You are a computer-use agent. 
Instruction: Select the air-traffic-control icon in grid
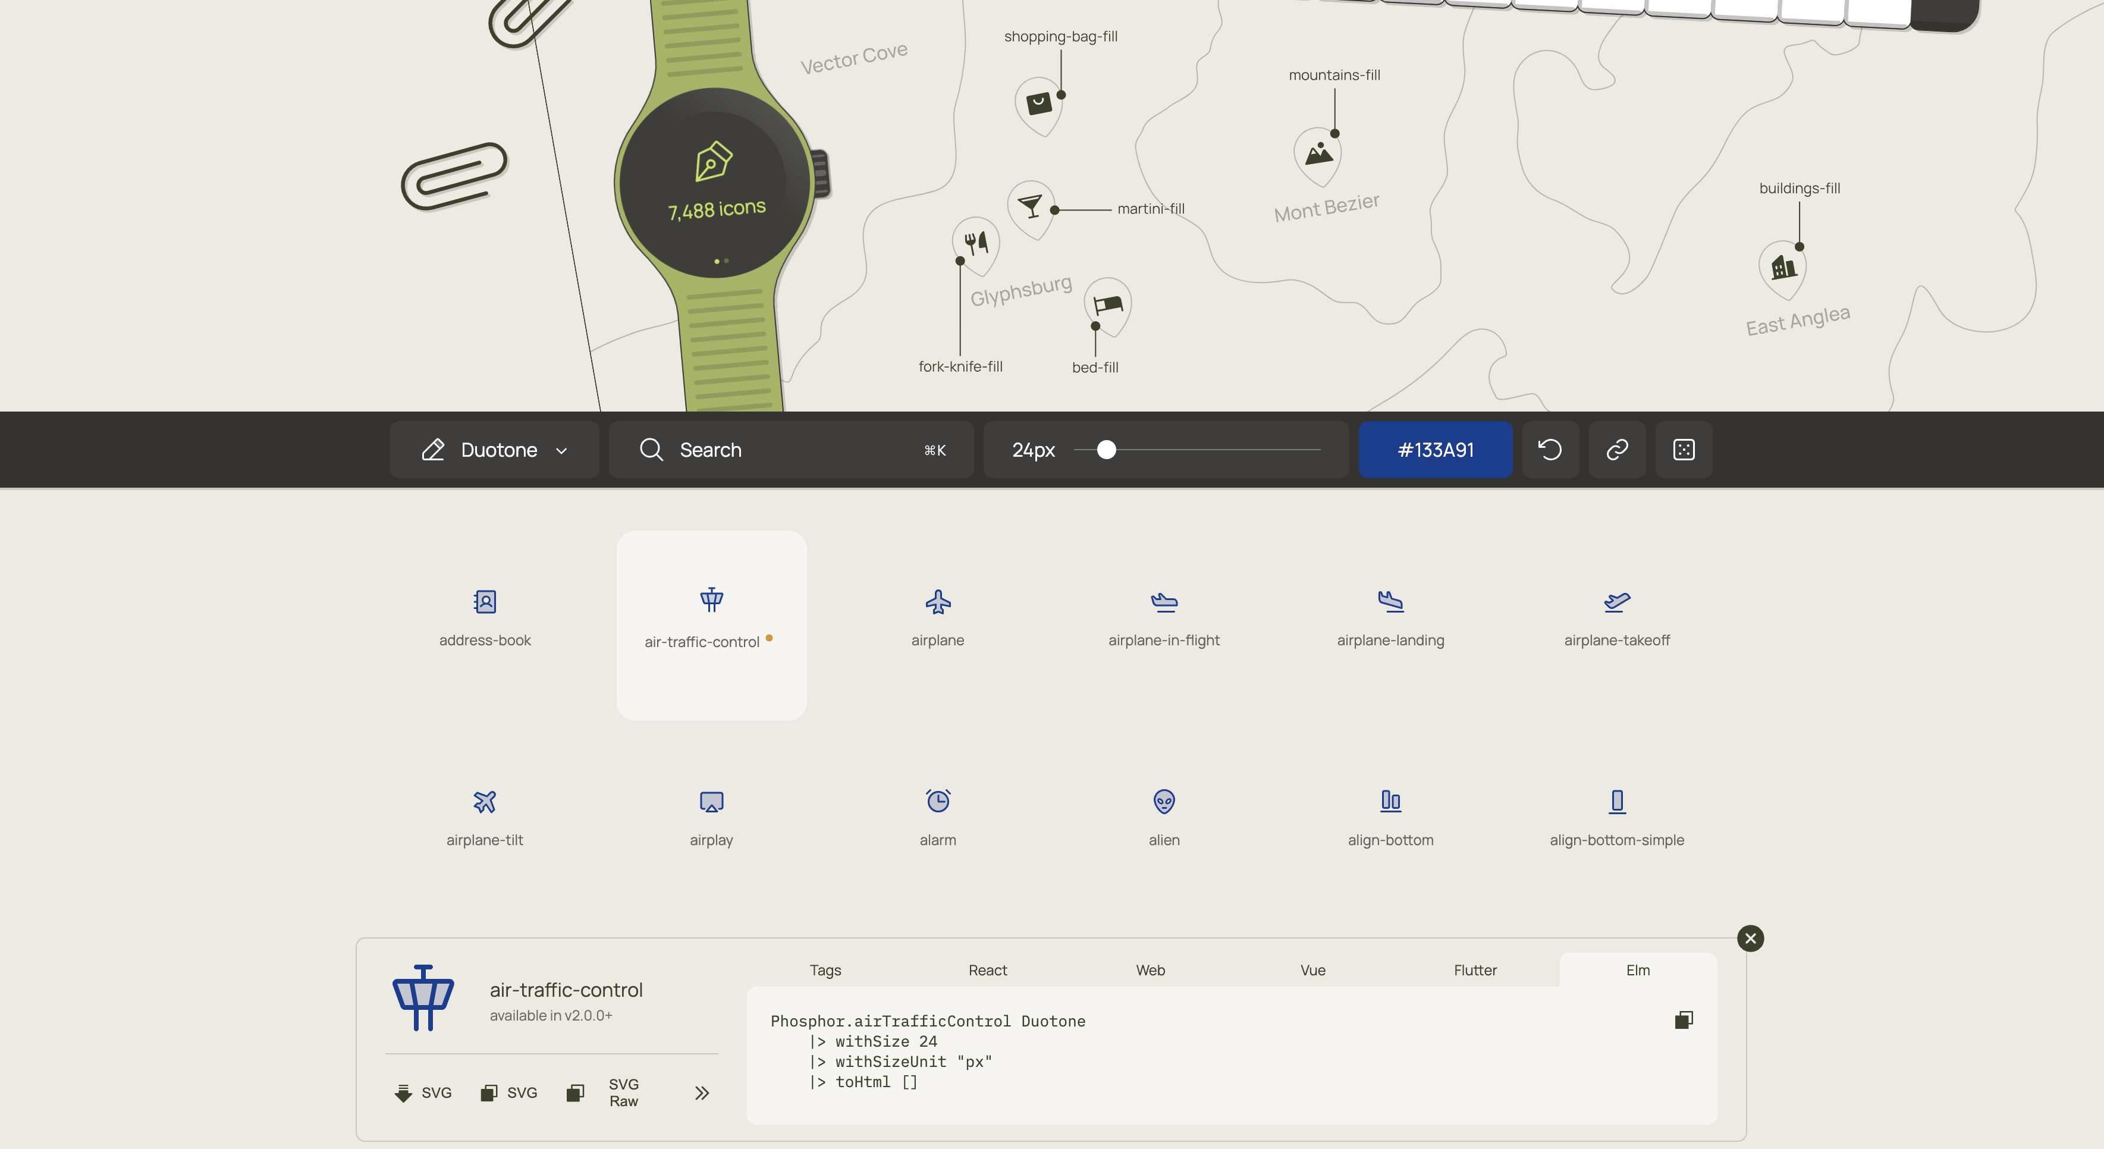pyautogui.click(x=711, y=600)
